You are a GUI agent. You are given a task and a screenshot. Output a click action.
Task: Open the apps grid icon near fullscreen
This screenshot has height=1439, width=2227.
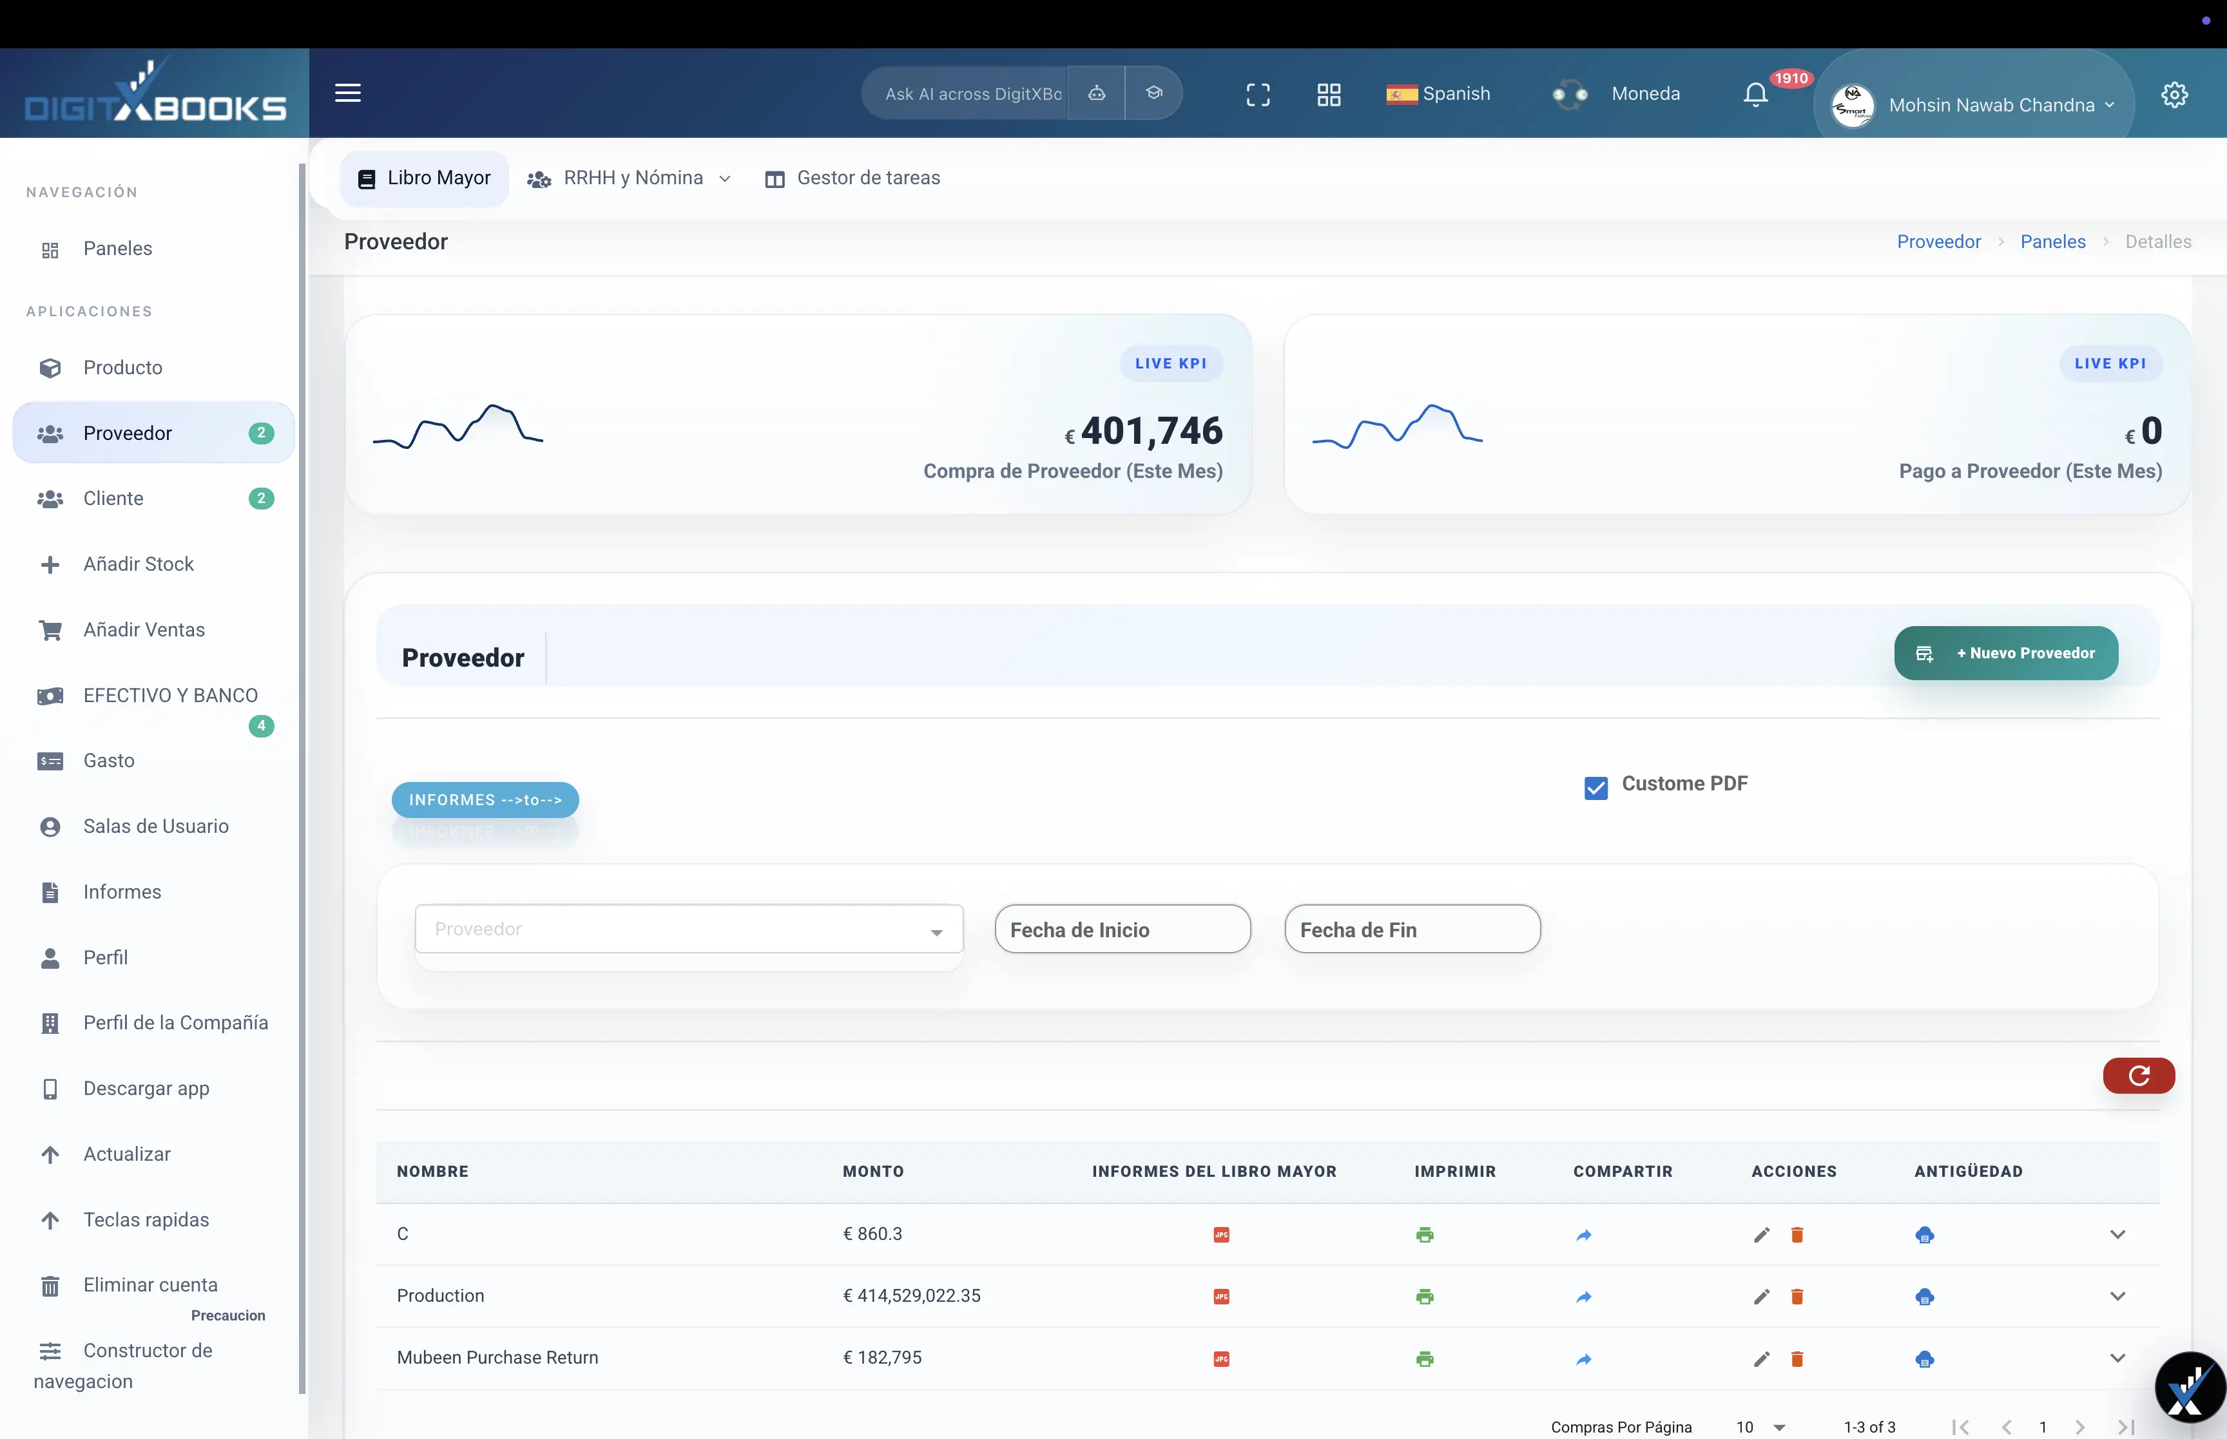pyautogui.click(x=1328, y=93)
